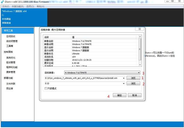Image resolution: width=184 pixels, height=128 pixels.
Task: Expand the E:\D mount folder history dropdown arrow
Action: pos(124,83)
